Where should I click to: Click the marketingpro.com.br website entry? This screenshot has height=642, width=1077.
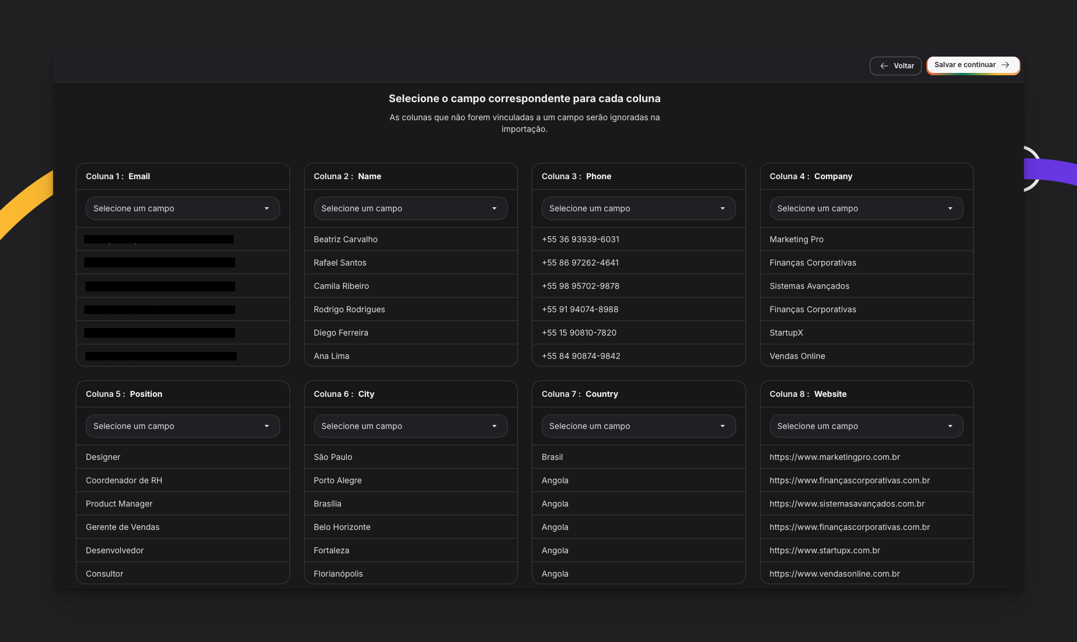point(834,457)
